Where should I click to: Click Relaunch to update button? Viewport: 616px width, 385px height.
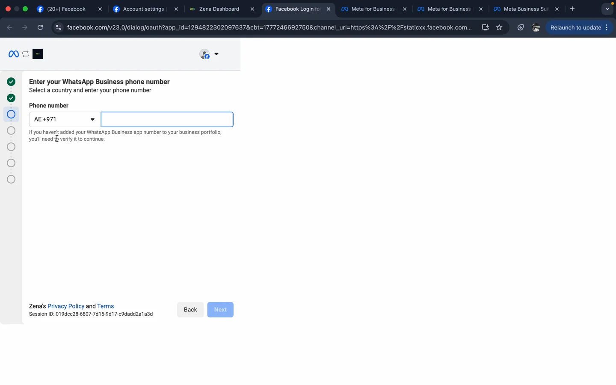click(x=575, y=27)
